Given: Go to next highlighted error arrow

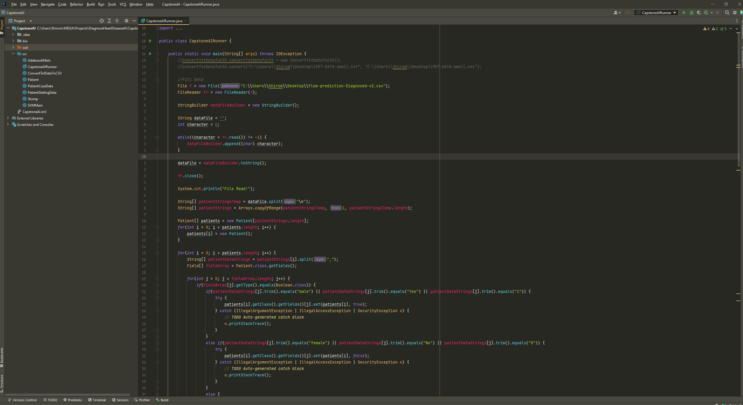Looking at the screenshot, I should pos(737,29).
